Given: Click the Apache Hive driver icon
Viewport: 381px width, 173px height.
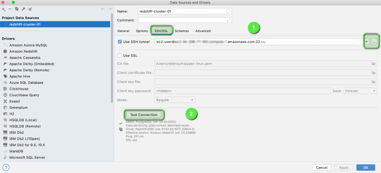Looking at the screenshot, I should coord(5,76).
